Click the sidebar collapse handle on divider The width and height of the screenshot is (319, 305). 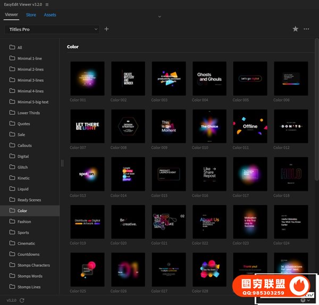(62, 163)
